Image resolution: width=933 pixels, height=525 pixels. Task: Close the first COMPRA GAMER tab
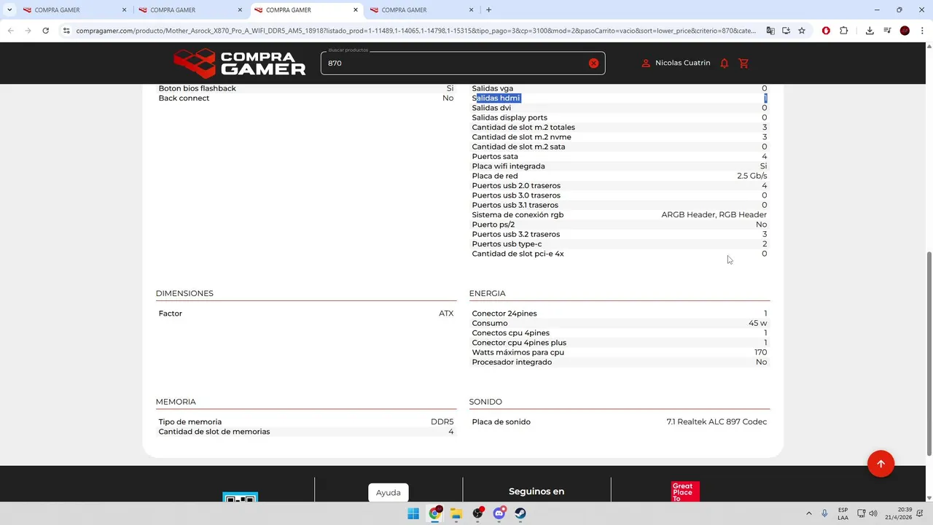pyautogui.click(x=124, y=10)
